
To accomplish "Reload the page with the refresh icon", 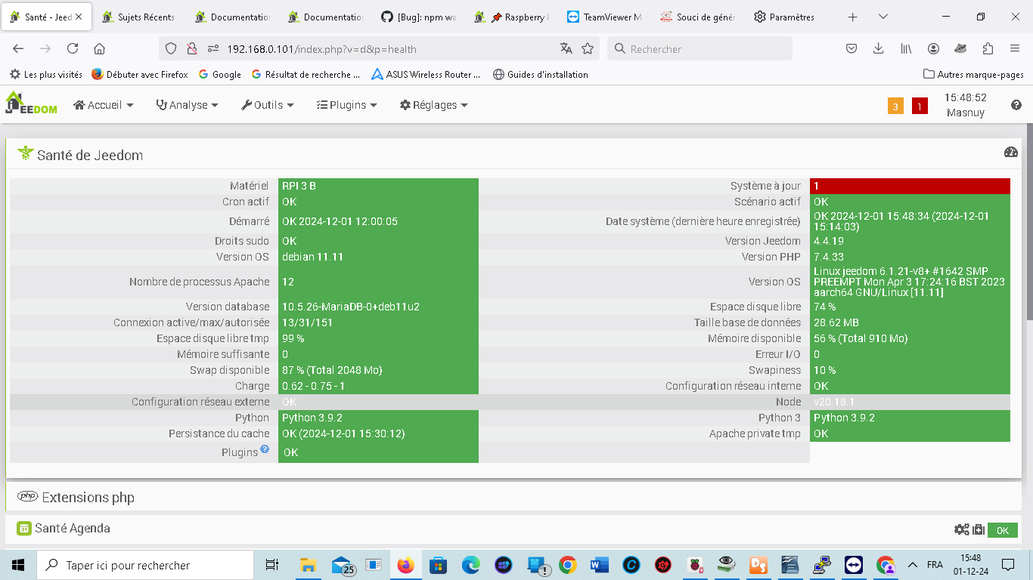I will coord(73,49).
